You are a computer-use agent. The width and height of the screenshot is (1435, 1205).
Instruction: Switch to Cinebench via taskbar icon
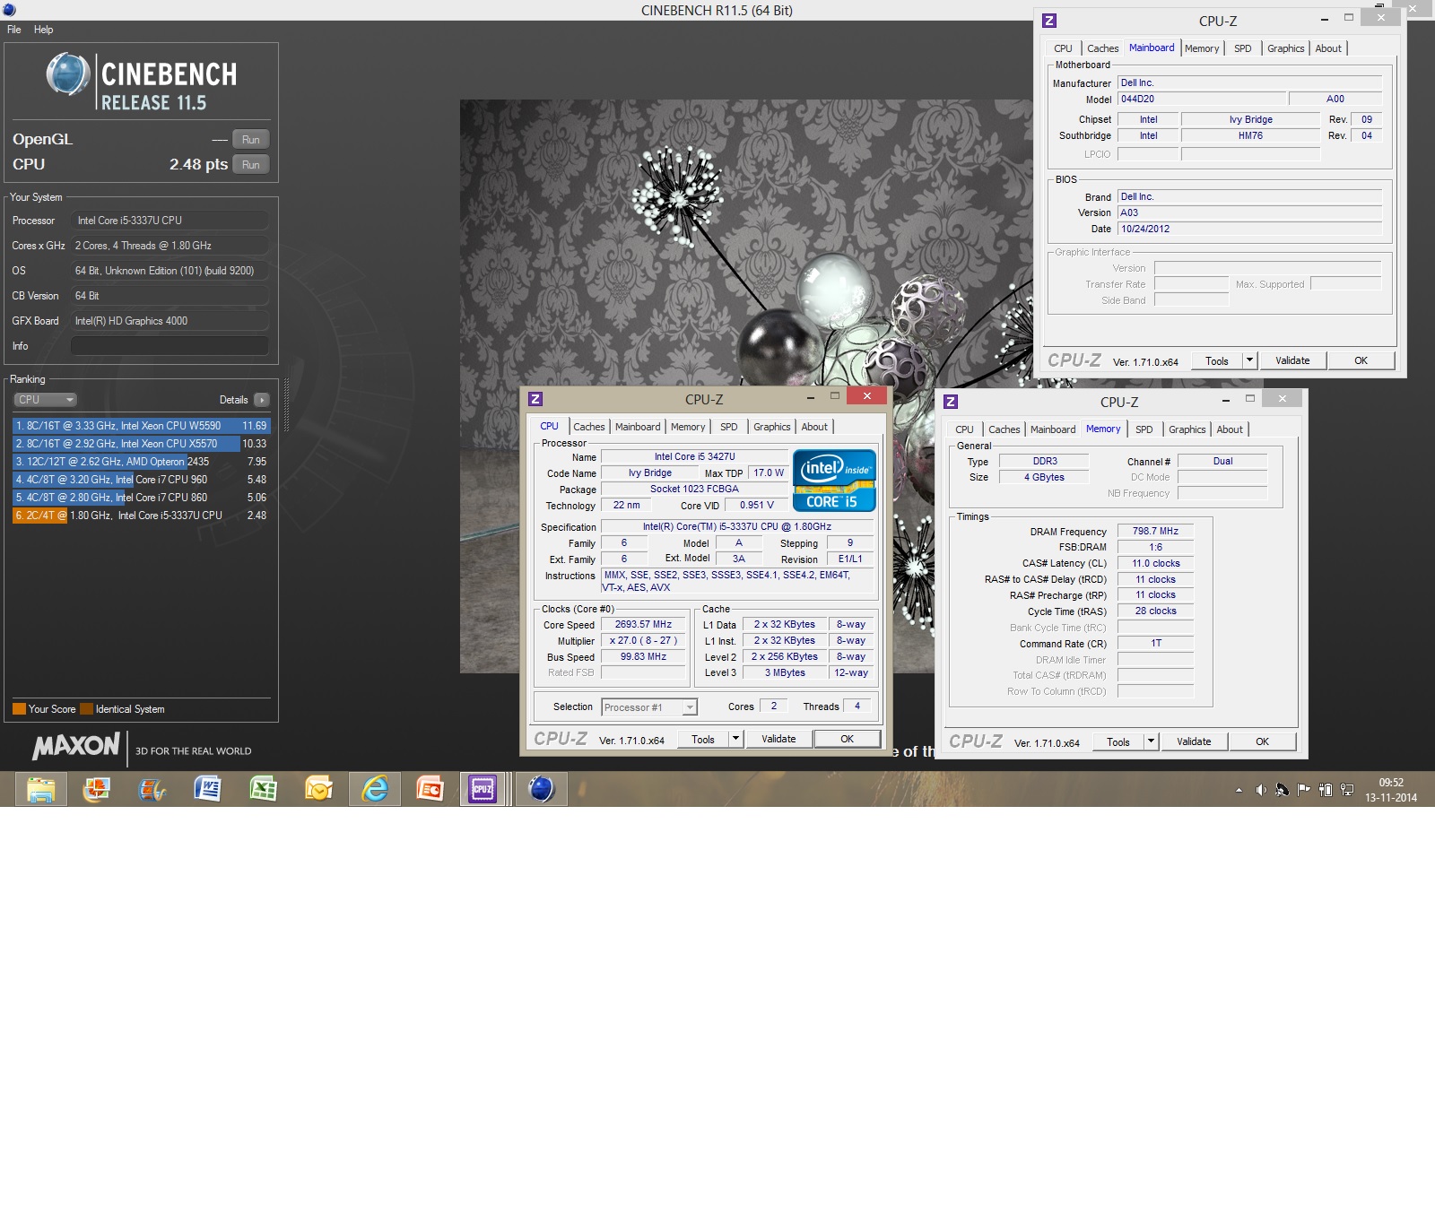pyautogui.click(x=542, y=790)
